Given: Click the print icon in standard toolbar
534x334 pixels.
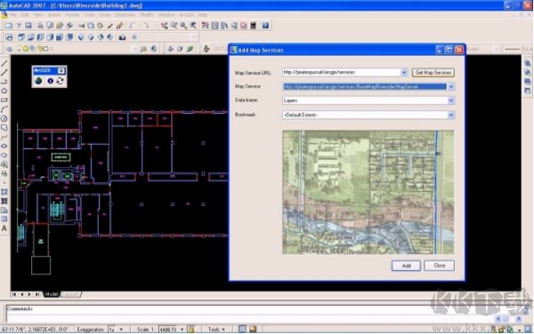Looking at the screenshot, I should pos(40,26).
